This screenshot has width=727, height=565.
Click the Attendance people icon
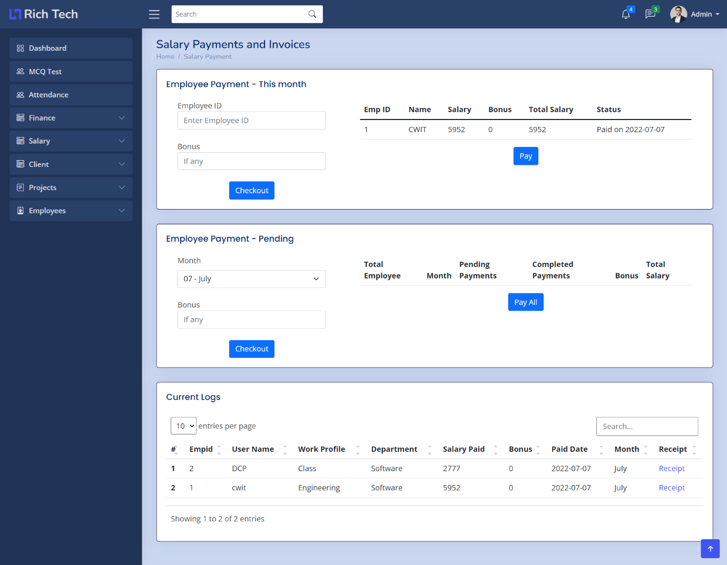pos(21,95)
